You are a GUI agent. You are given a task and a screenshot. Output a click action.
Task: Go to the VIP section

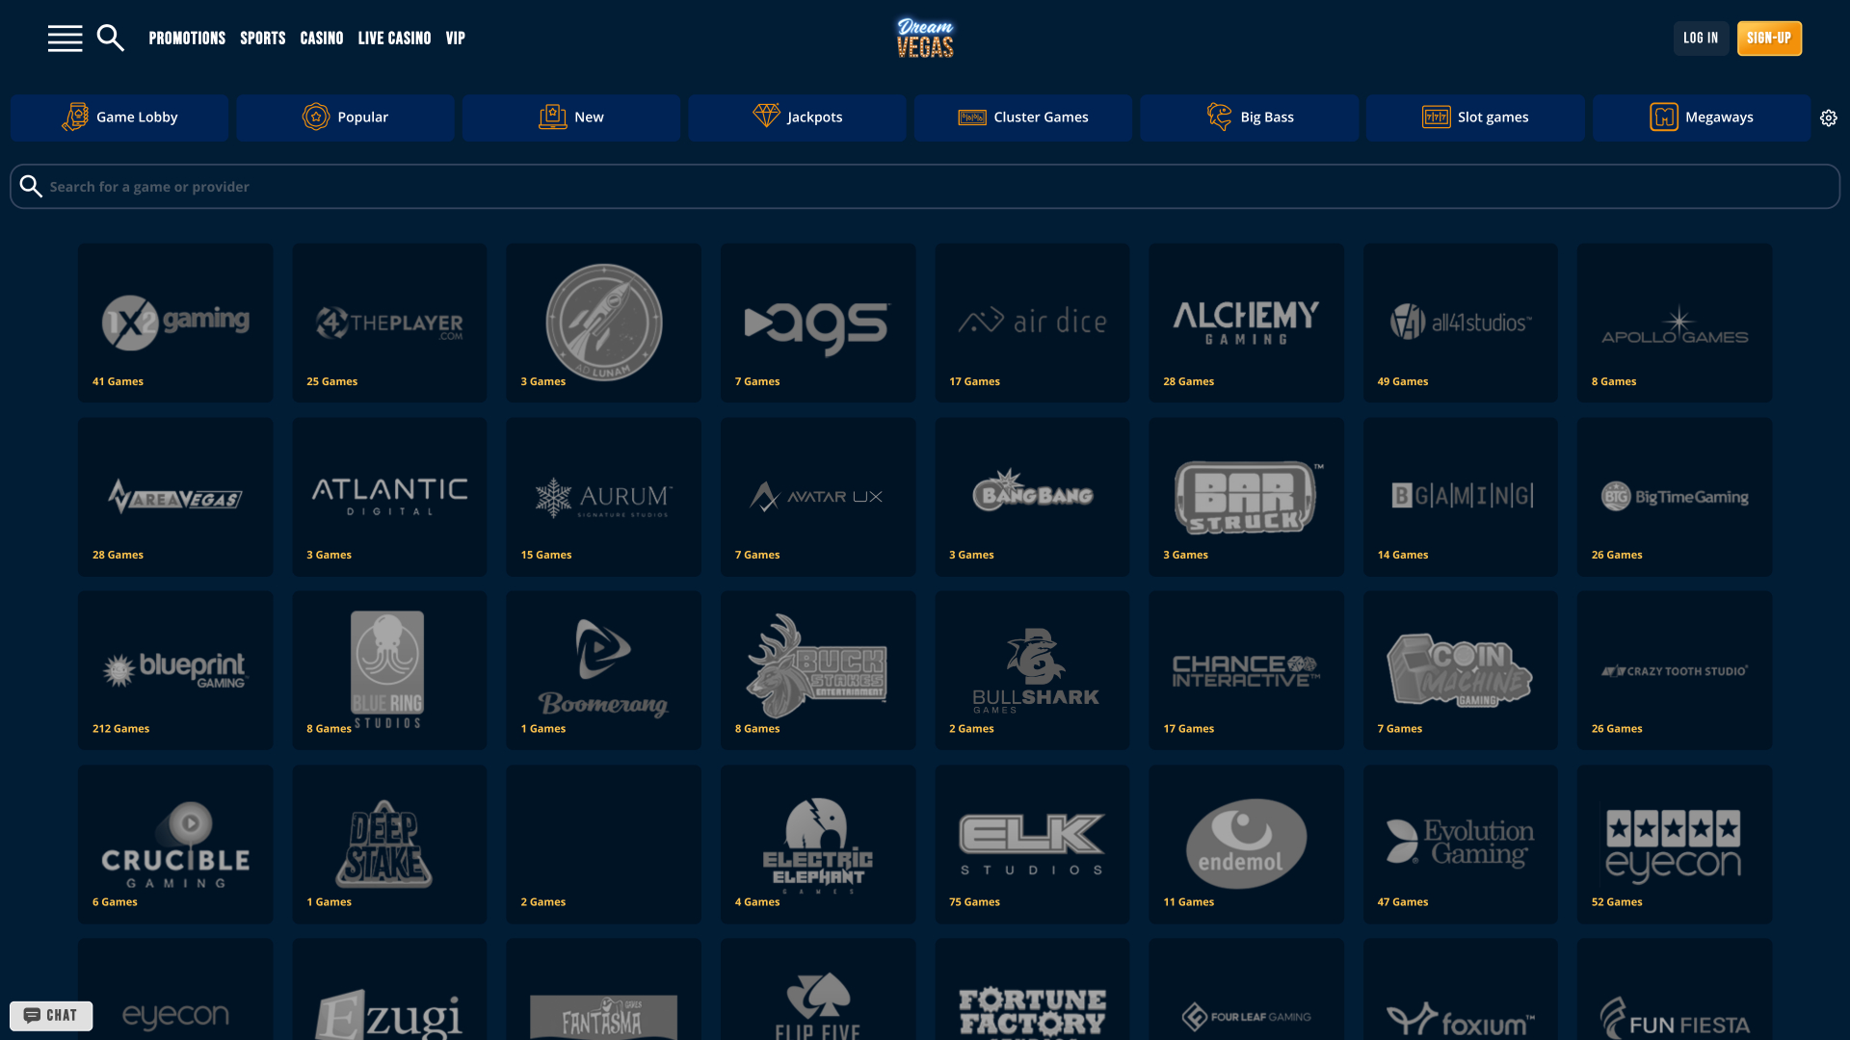point(455,39)
